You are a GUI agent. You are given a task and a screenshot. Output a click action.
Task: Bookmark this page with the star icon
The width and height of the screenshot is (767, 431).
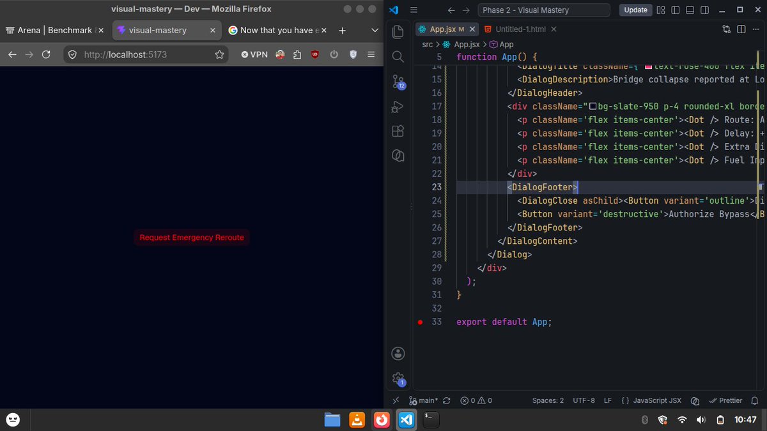point(219,55)
